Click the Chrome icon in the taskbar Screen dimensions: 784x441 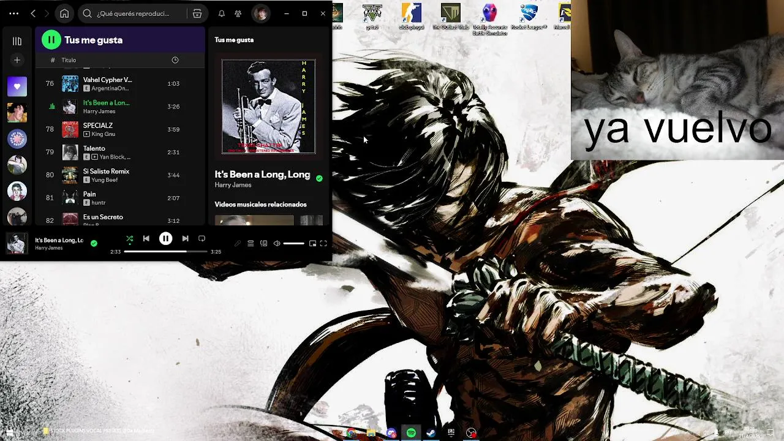point(351,433)
